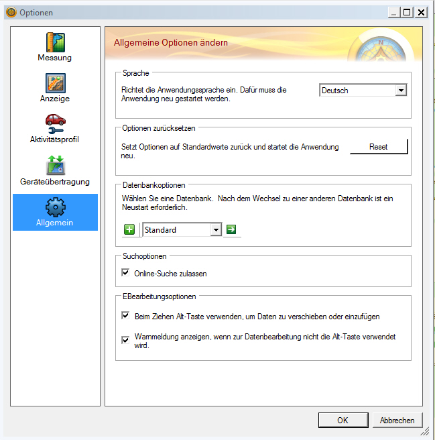
Task: Open the Messung options icon
Action: pyautogui.click(x=55, y=42)
